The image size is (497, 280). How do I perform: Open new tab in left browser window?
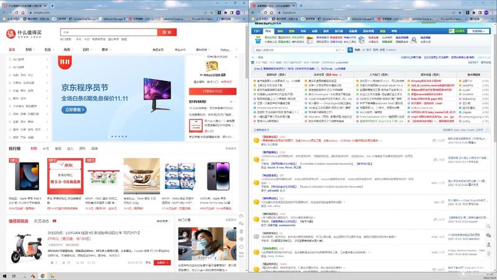(x=52, y=6)
